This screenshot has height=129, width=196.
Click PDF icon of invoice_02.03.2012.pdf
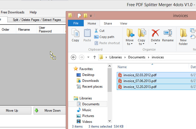(120, 75)
